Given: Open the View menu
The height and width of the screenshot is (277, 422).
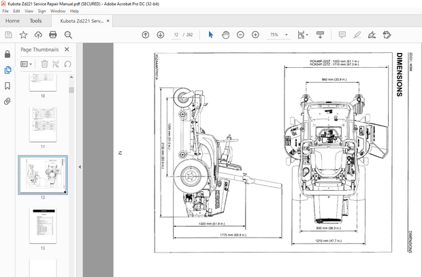Looking at the screenshot, I should 29,11.
